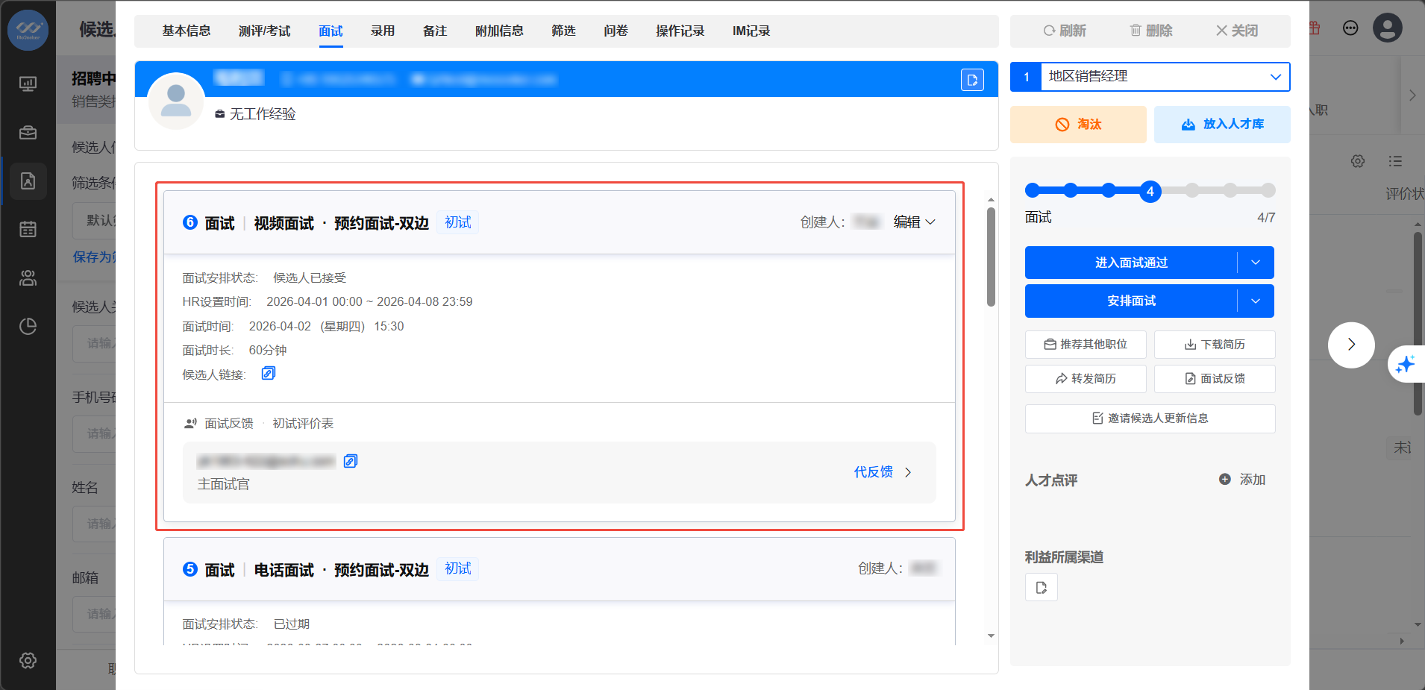Click step 4 on the hiring stage progress bar
The width and height of the screenshot is (1425, 690).
[1150, 192]
